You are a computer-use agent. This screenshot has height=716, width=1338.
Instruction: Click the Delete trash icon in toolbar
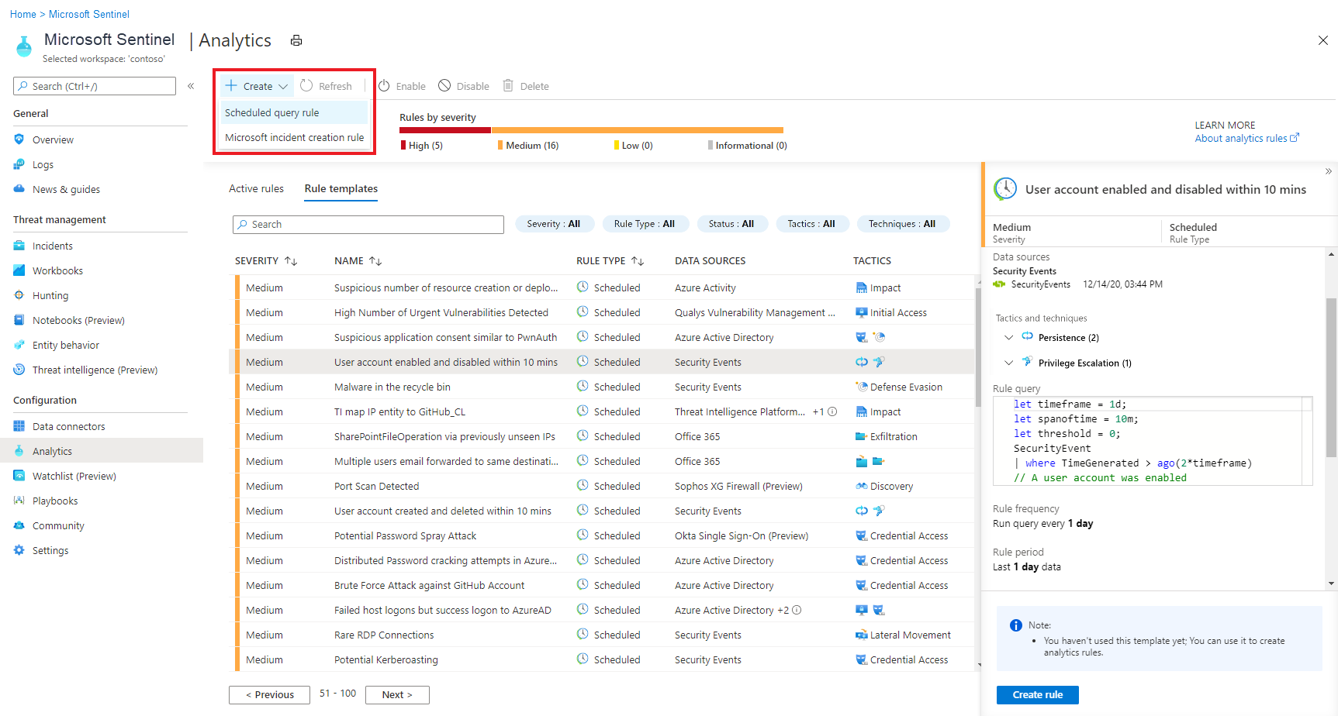point(508,86)
